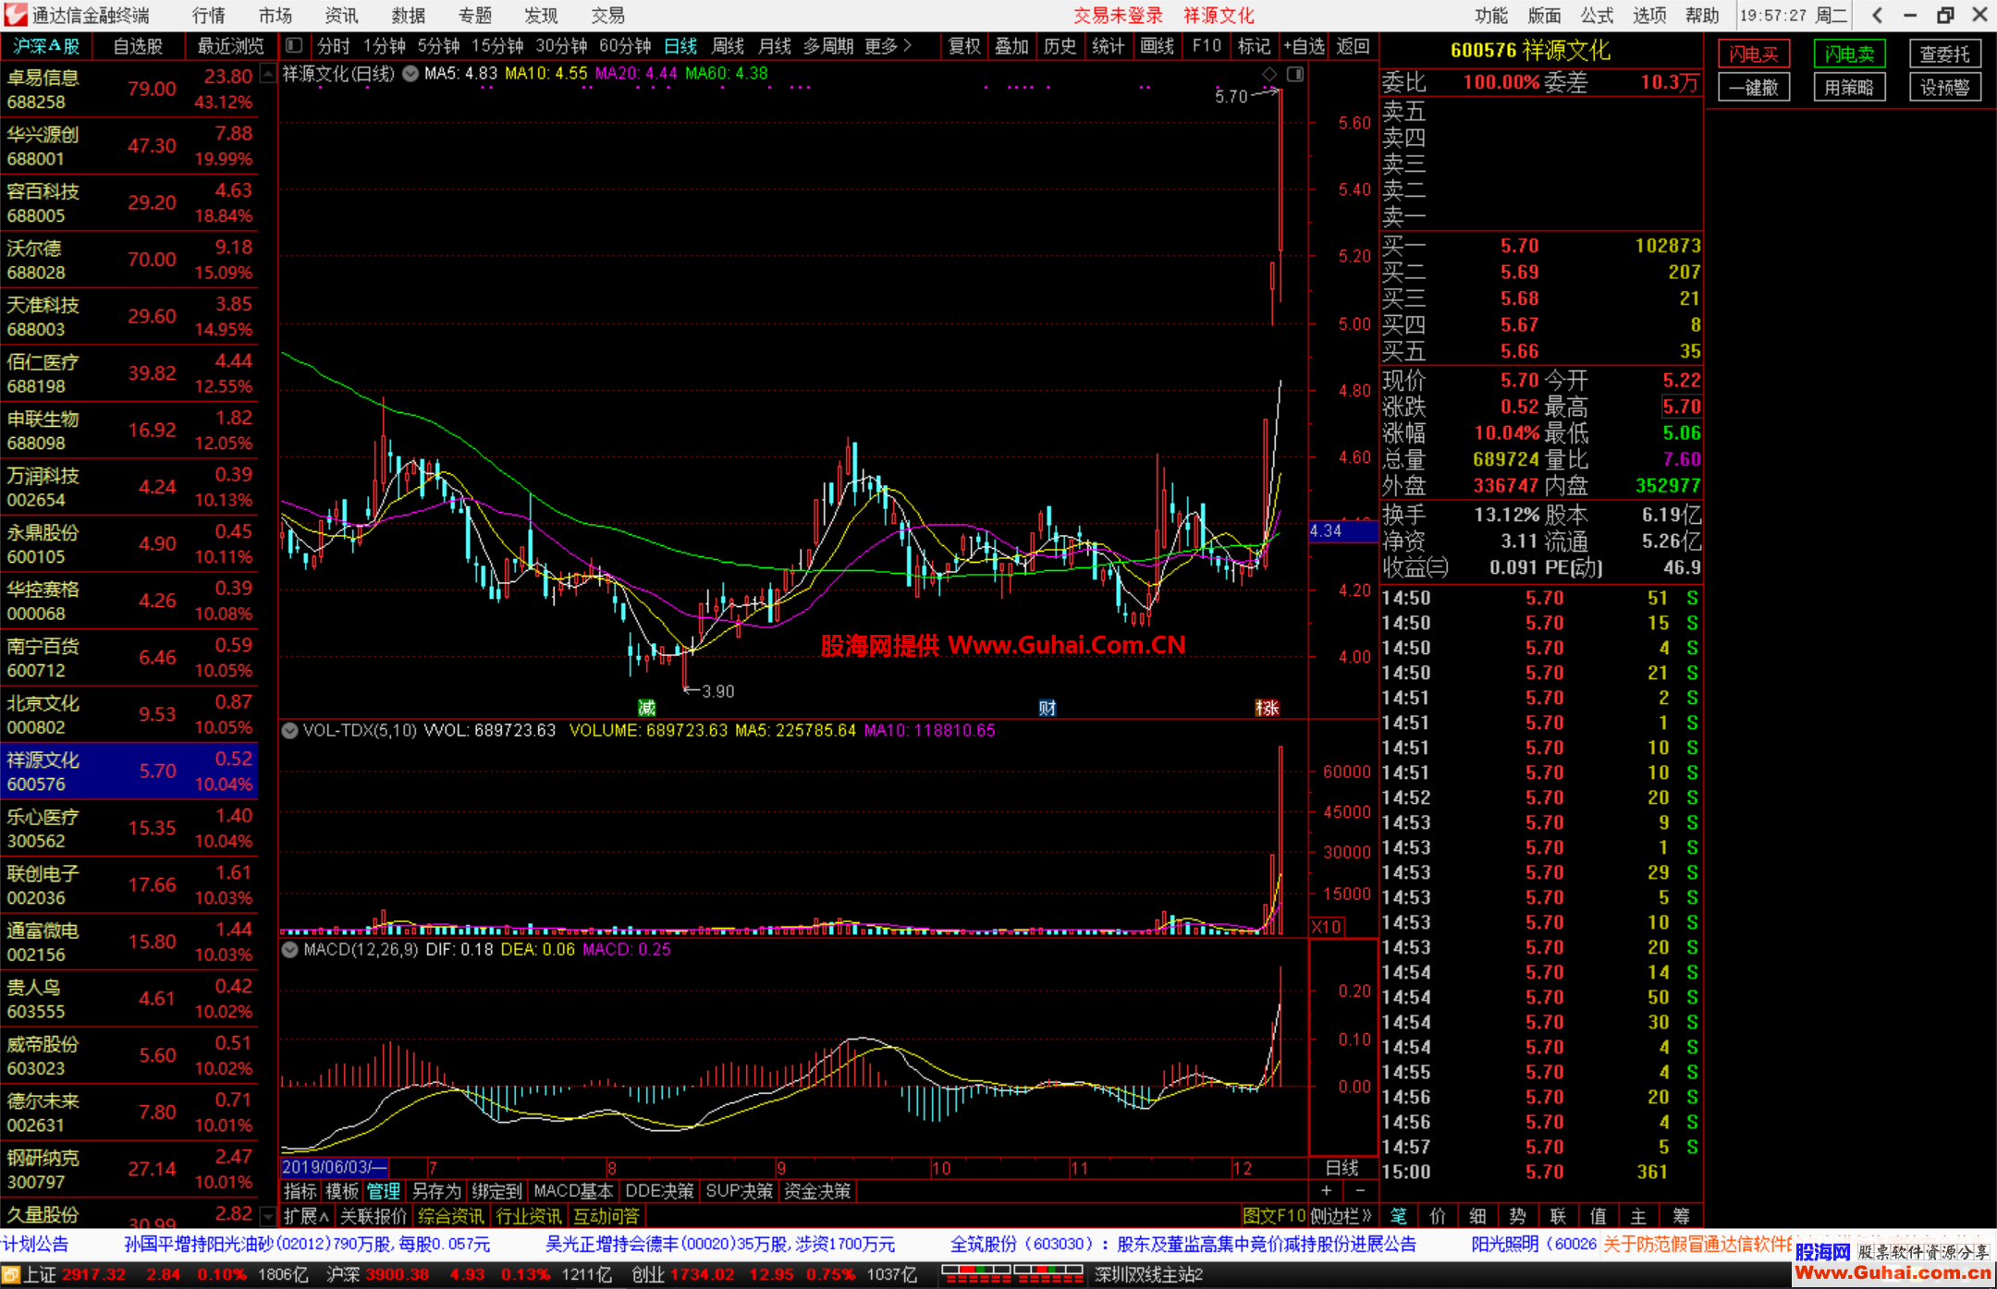Switch to 30分钟 period
This screenshot has height=1289, width=1997.
click(x=561, y=45)
